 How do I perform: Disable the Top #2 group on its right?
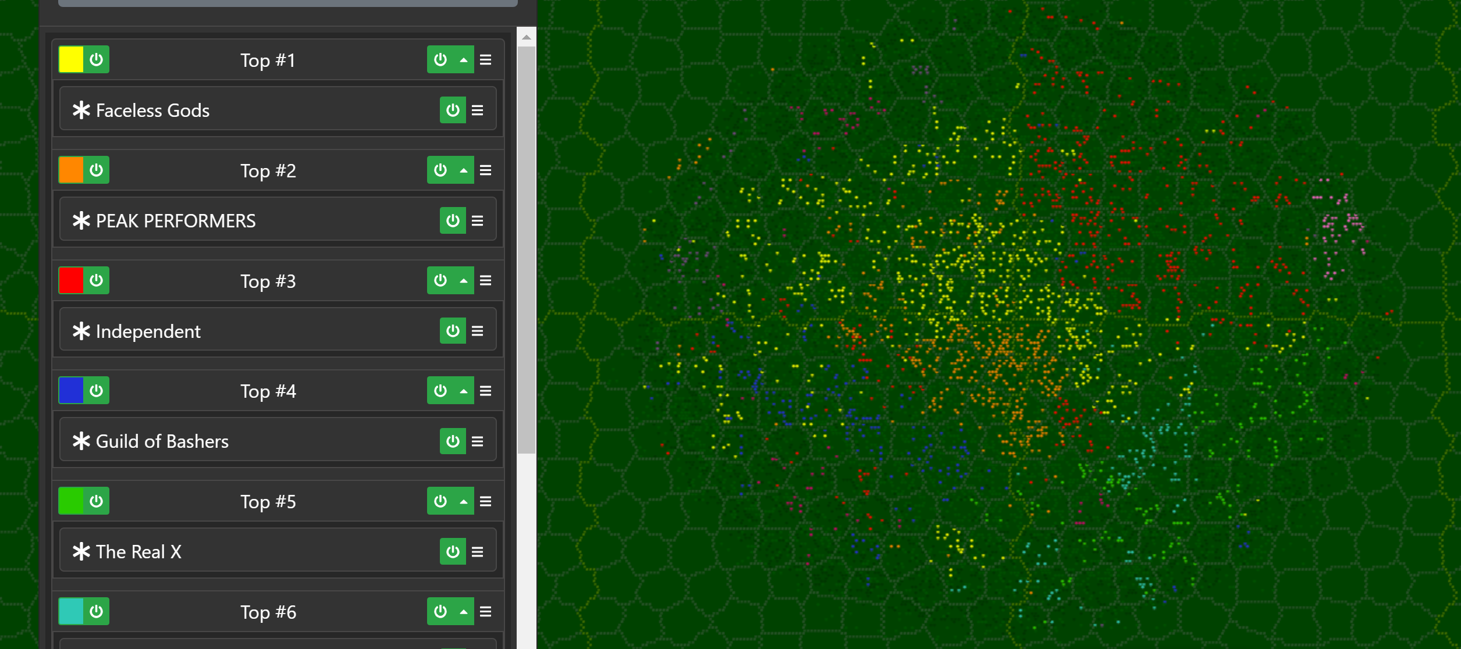click(x=440, y=170)
